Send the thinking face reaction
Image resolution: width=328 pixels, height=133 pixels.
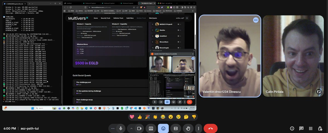(186, 117)
